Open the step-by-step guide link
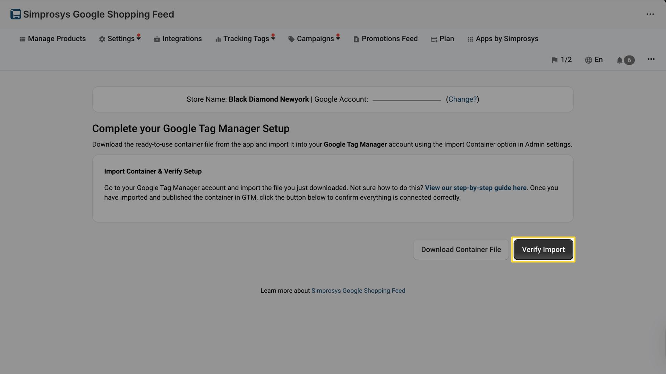666x374 pixels. pos(476,188)
